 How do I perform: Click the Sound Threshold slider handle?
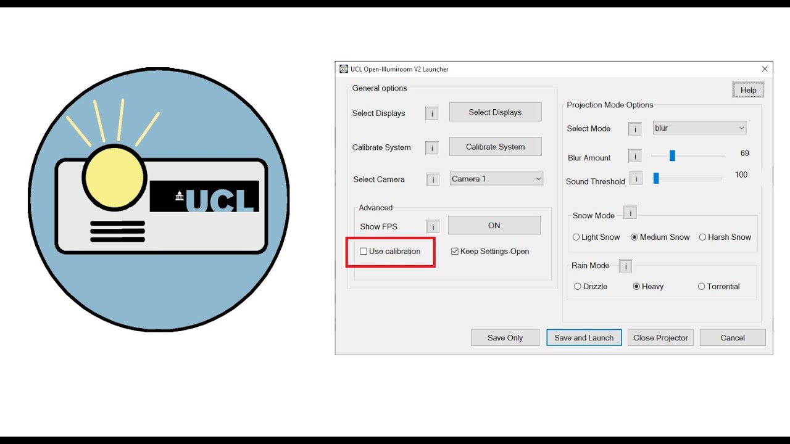(x=656, y=178)
